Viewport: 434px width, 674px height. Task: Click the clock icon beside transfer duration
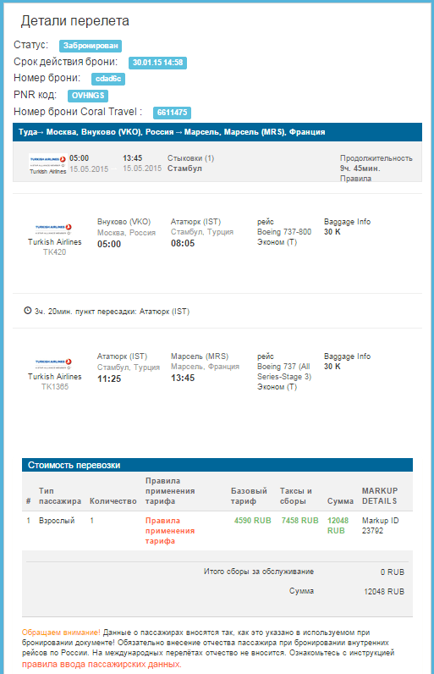coord(27,311)
